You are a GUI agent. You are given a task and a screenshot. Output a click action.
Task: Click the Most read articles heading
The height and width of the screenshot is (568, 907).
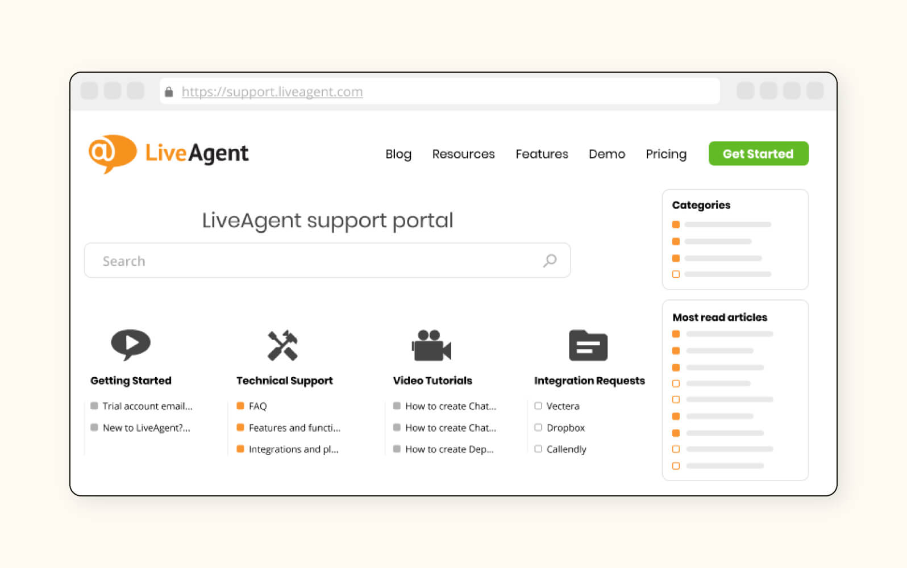[719, 318]
